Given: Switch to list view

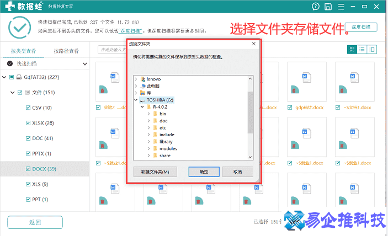Looking at the screenshot, I should pos(362,50).
